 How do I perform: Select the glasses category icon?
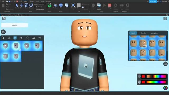40,38
